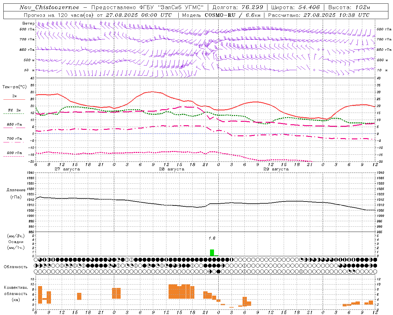Click the Модель COSMO-RU / 6.6км label
Image resolution: width=393 pixels, height=315 pixels.
221,15
